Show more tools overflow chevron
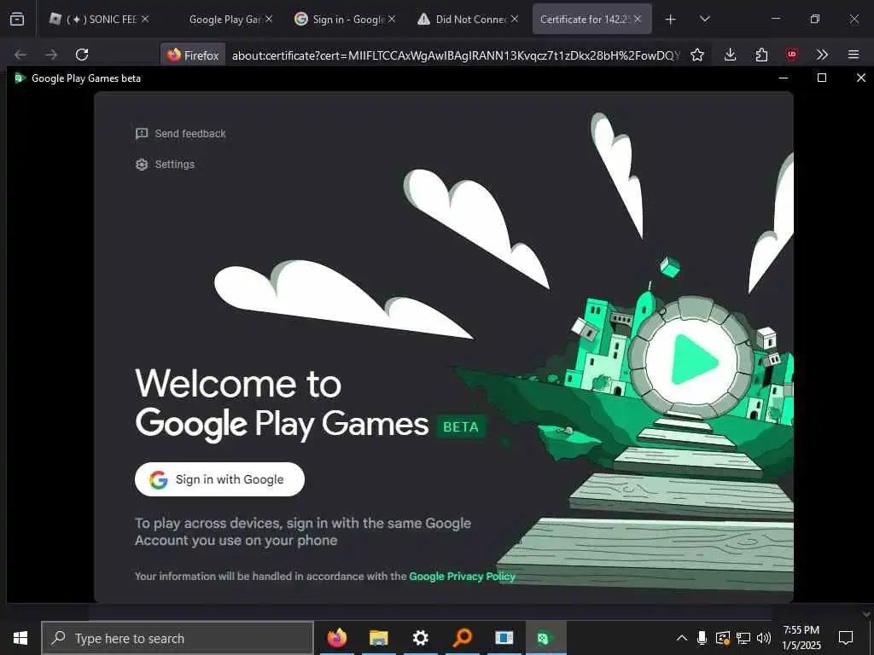Screen dimensions: 874x655 822,55
